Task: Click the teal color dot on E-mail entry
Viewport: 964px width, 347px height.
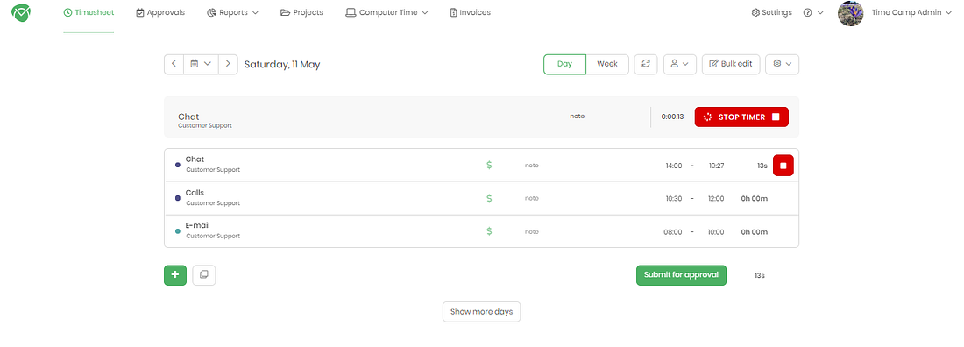Action: (x=178, y=231)
